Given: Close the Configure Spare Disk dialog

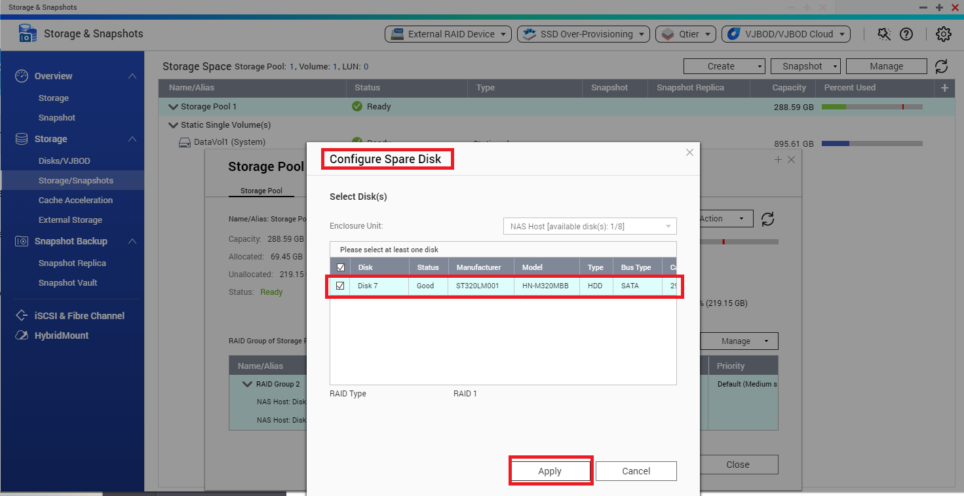Looking at the screenshot, I should click(689, 153).
